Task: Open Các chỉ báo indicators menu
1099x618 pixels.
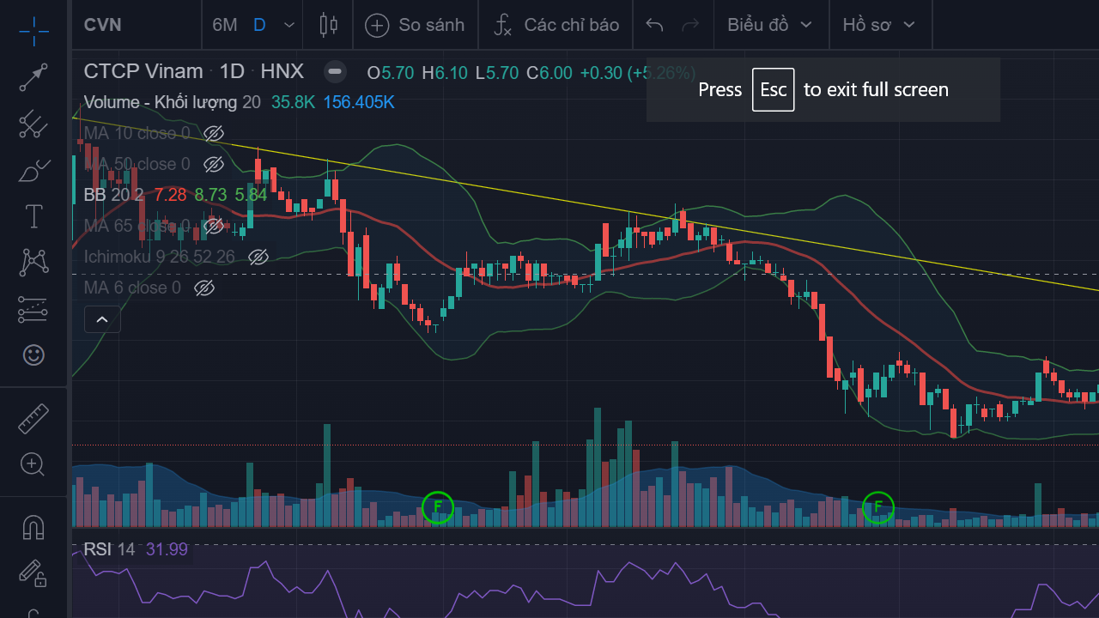Action: (556, 25)
